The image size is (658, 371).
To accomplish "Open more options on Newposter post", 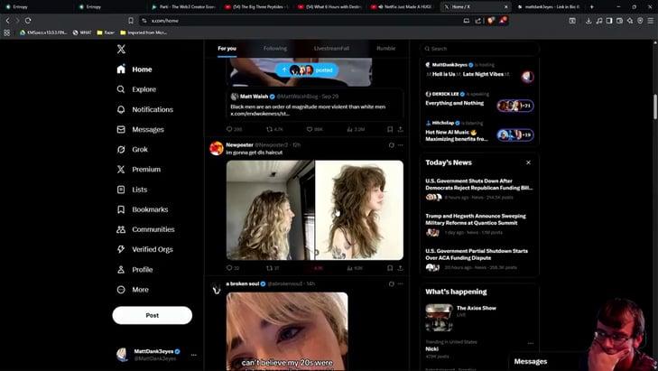I will coord(401,144).
